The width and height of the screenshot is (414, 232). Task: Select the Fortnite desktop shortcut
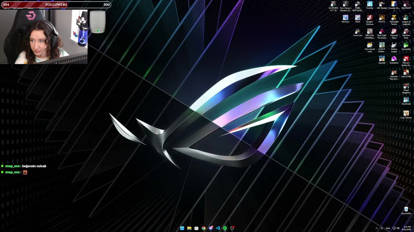point(370,5)
